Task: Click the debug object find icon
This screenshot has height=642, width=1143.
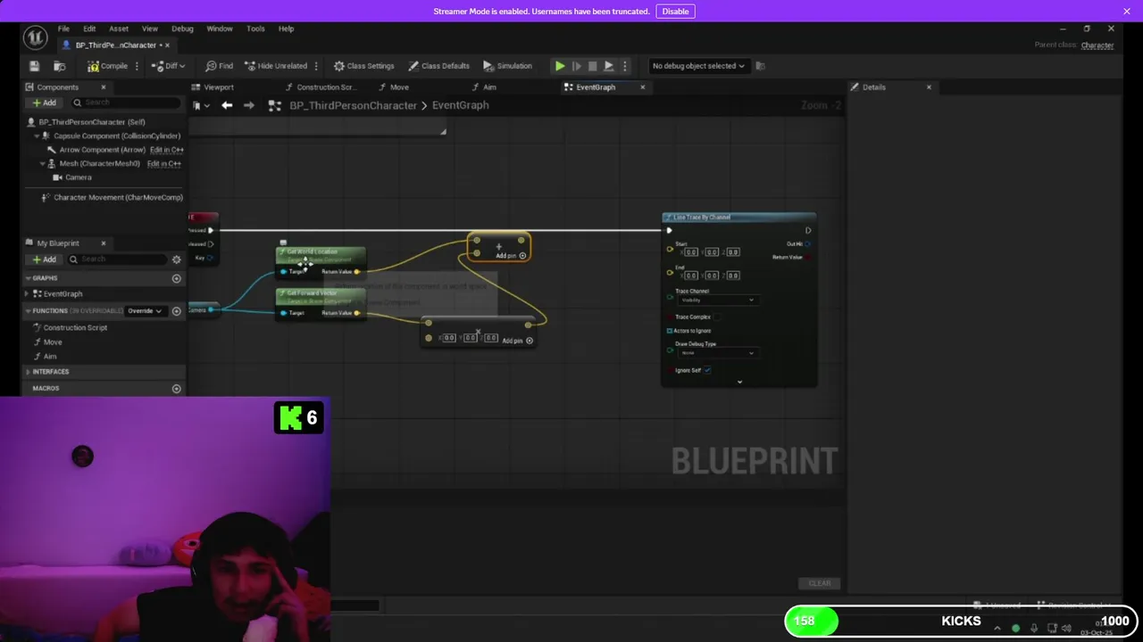Action: [x=761, y=66]
